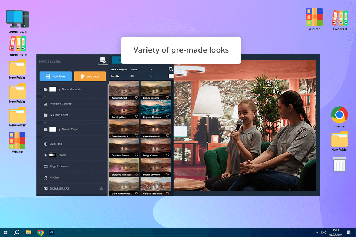
Task: Click the Windows Start button
Action: pos(6,232)
